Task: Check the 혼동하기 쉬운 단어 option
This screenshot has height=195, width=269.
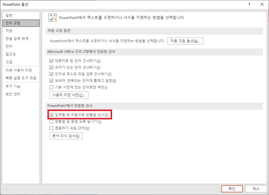Action: pos(51,128)
